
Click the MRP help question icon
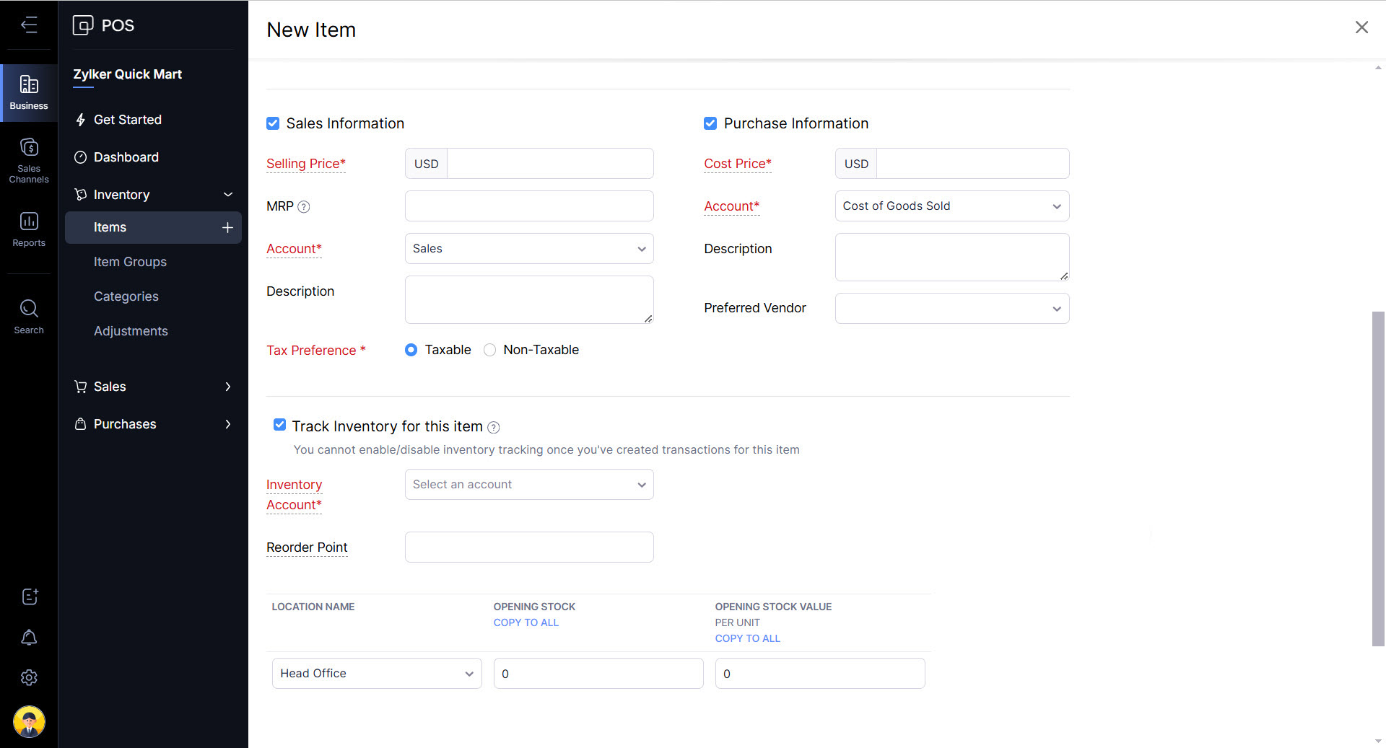pos(304,207)
